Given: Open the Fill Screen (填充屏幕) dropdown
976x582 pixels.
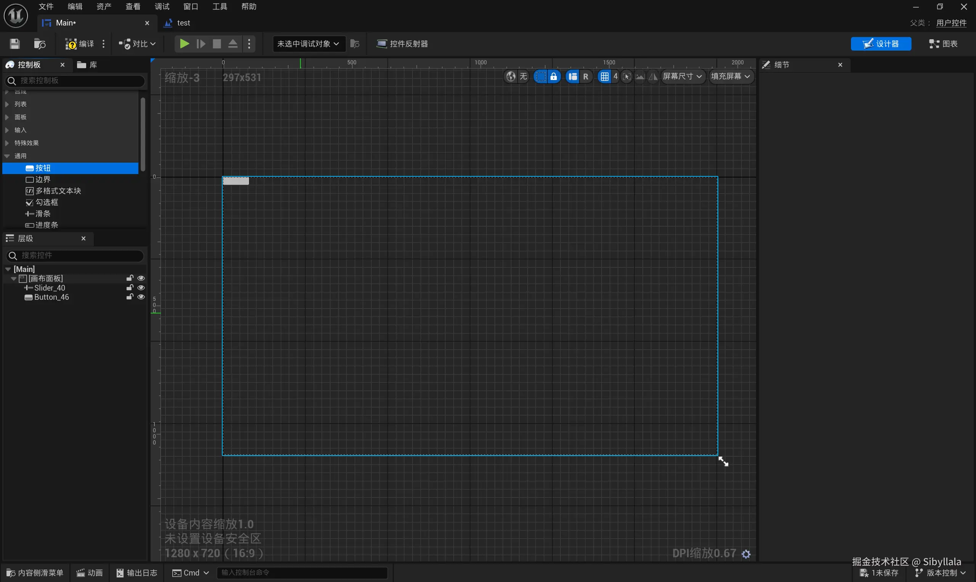Looking at the screenshot, I should click(730, 77).
